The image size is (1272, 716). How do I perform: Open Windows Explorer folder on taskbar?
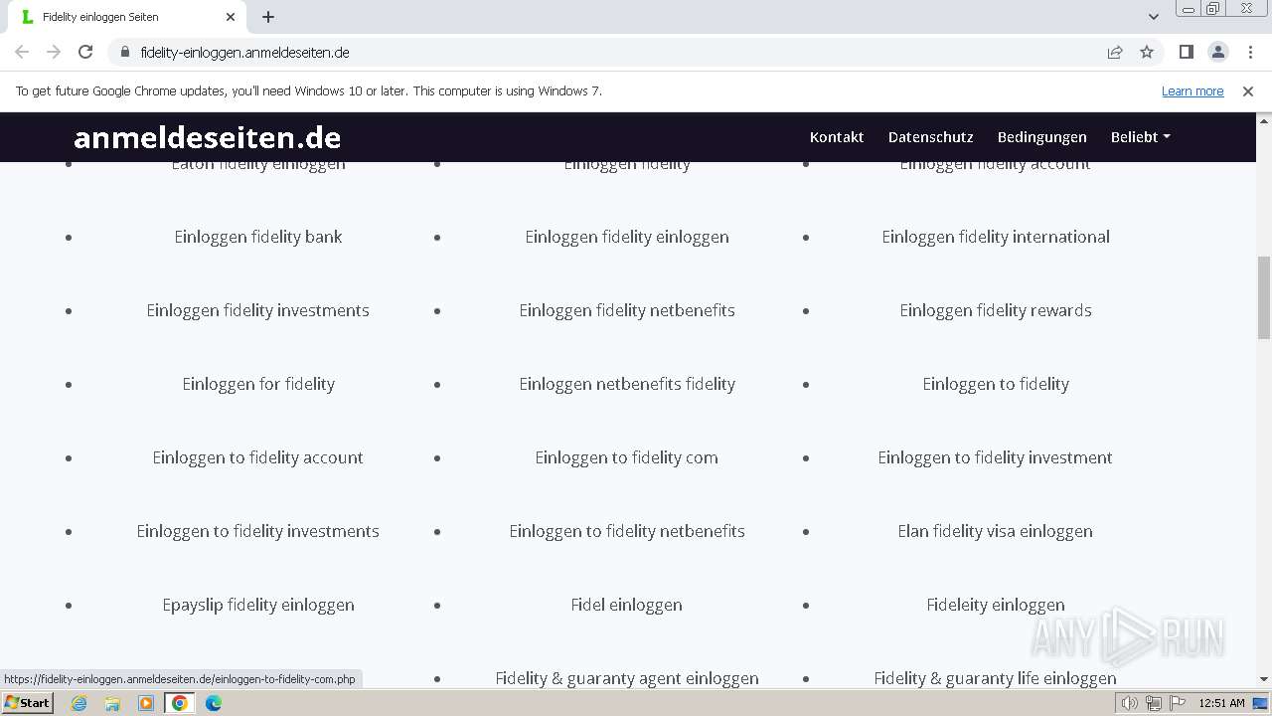(x=112, y=703)
